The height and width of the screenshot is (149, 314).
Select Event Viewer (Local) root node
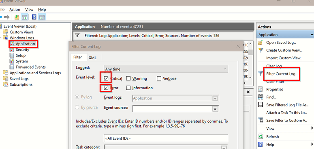pos(20,26)
